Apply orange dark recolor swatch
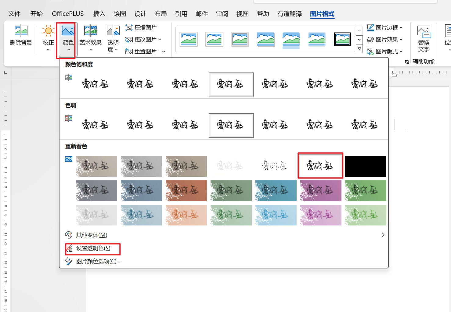The width and height of the screenshot is (451, 312). (x=186, y=191)
